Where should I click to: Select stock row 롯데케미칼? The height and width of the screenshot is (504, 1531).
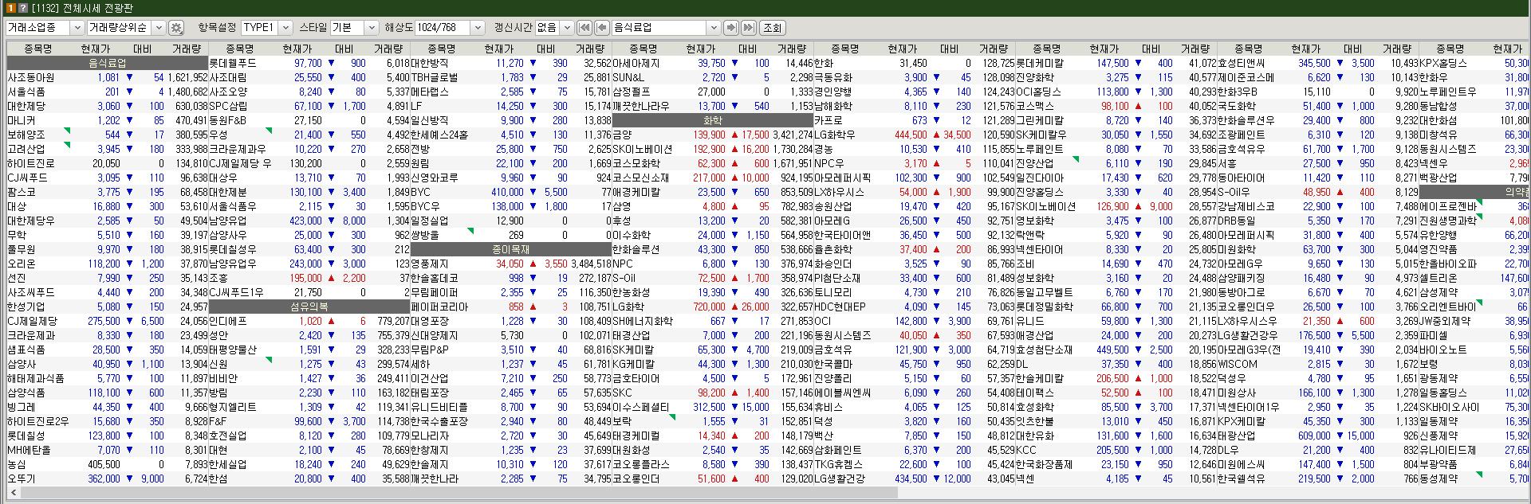point(1116,63)
